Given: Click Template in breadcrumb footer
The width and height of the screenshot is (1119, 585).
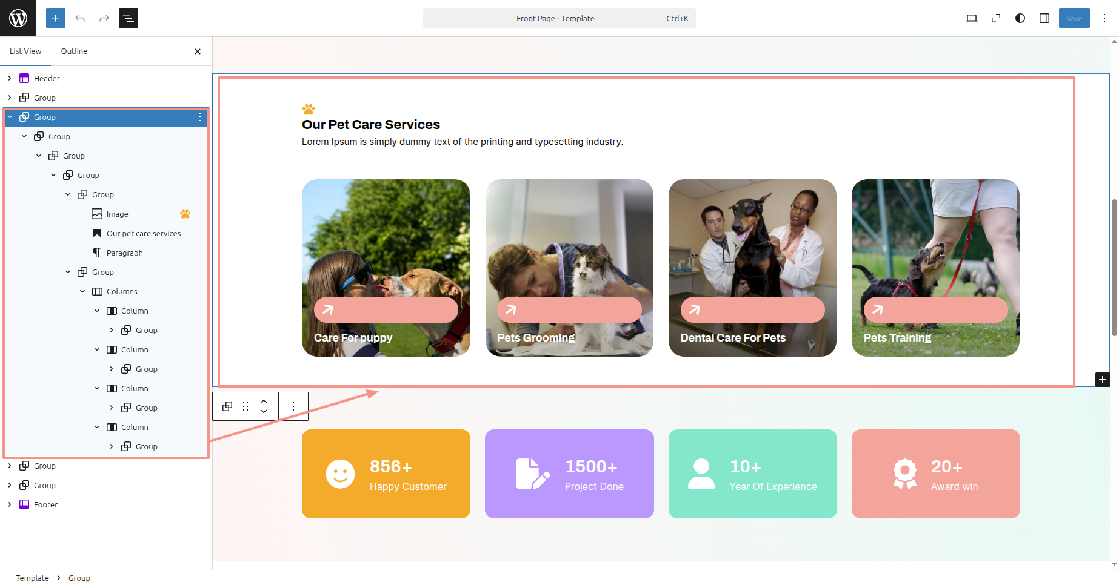Looking at the screenshot, I should [32, 578].
